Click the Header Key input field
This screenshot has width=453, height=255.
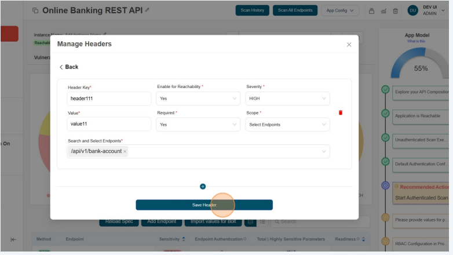click(109, 99)
